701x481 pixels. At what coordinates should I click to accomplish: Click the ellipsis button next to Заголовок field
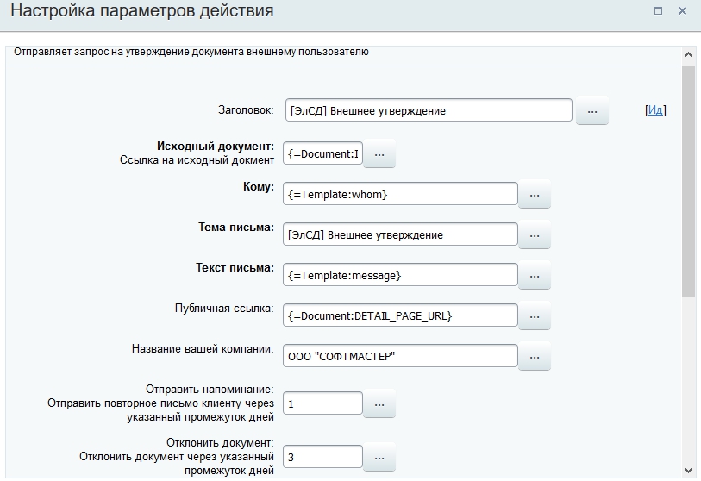click(591, 111)
